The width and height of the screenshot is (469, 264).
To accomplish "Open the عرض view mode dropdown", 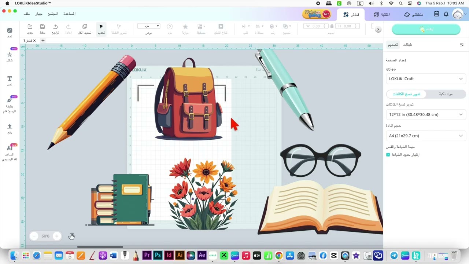I will [149, 26].
